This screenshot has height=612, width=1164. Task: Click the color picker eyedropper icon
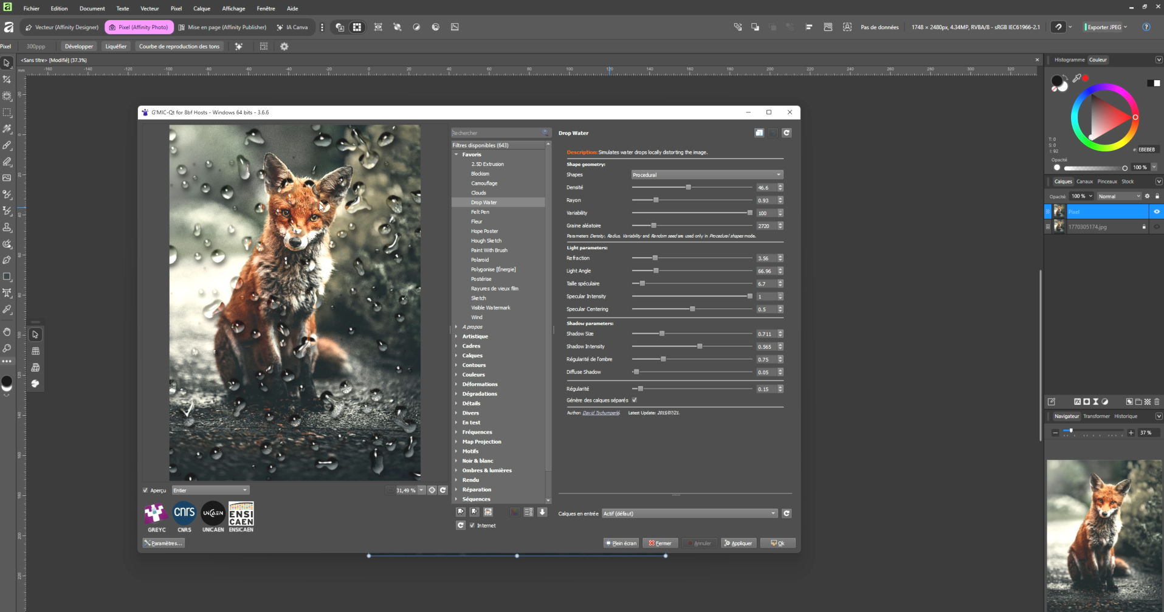(1076, 78)
